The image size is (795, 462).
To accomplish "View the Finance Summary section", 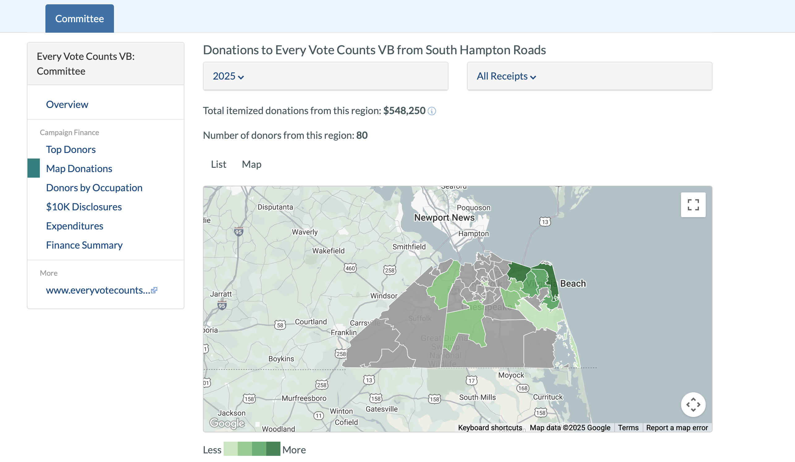I will (84, 245).
